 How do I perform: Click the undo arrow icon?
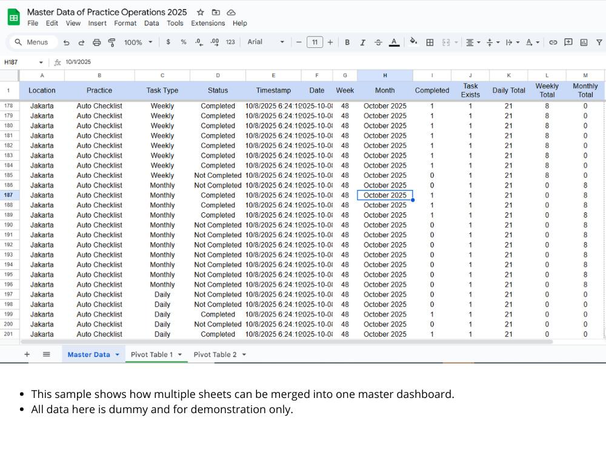(66, 42)
